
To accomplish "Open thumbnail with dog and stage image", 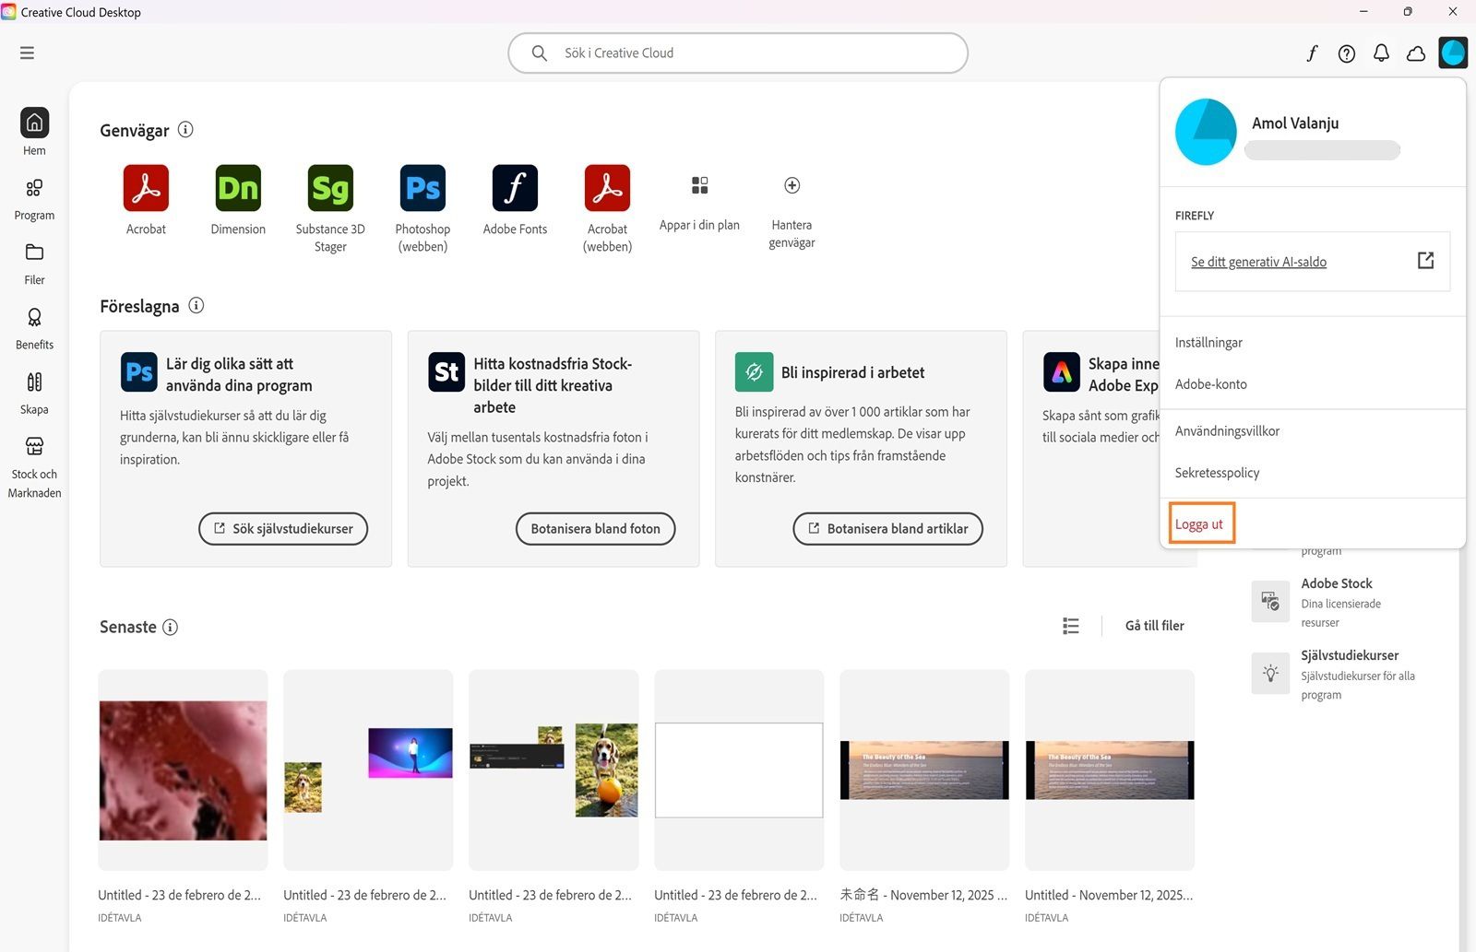I will point(368,770).
